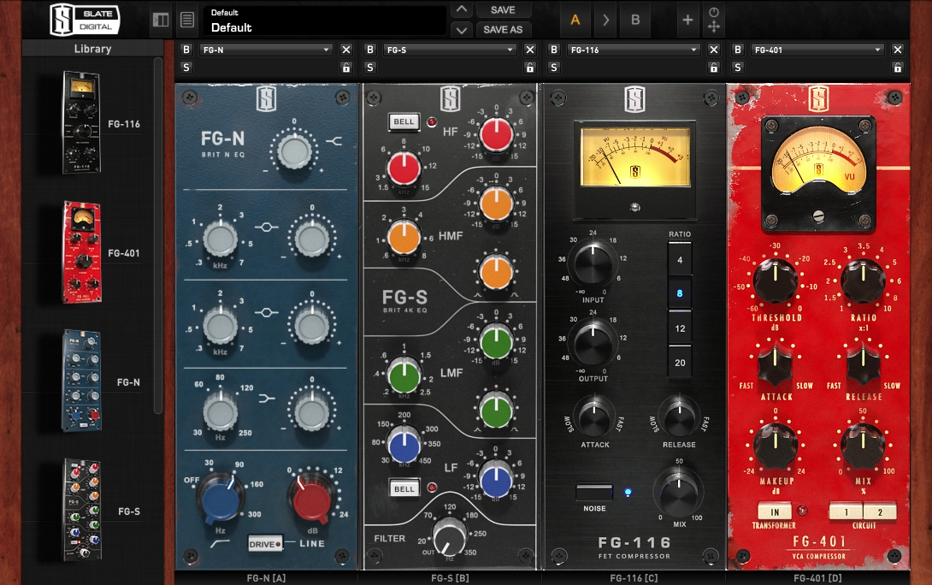932x585 pixels.
Task: Bypass the FG-S module with B
Action: [370, 50]
